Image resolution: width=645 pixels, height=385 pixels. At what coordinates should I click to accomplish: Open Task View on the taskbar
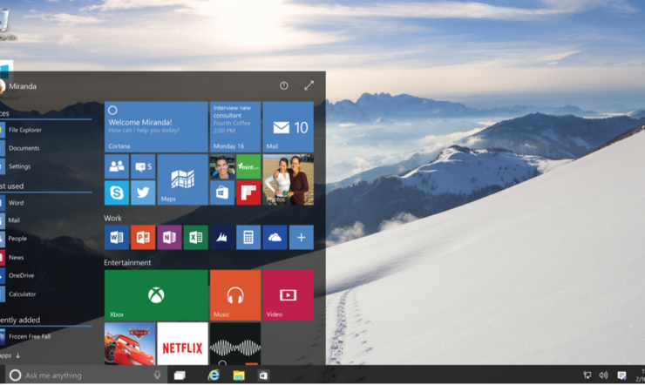pyautogui.click(x=180, y=375)
